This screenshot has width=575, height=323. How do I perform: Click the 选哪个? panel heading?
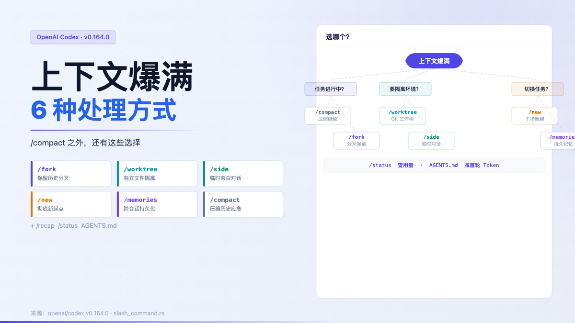click(338, 37)
